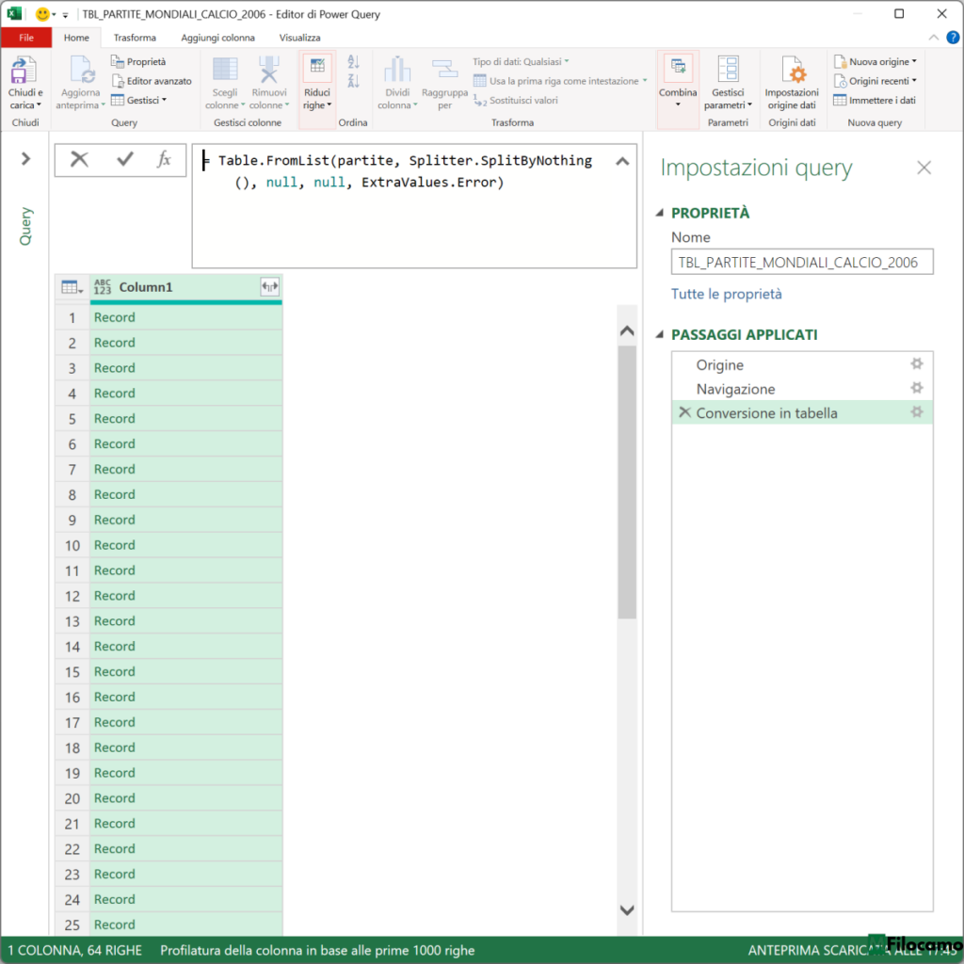The width and height of the screenshot is (964, 964).
Task: Click scroll up arrow of grid
Action: click(626, 330)
